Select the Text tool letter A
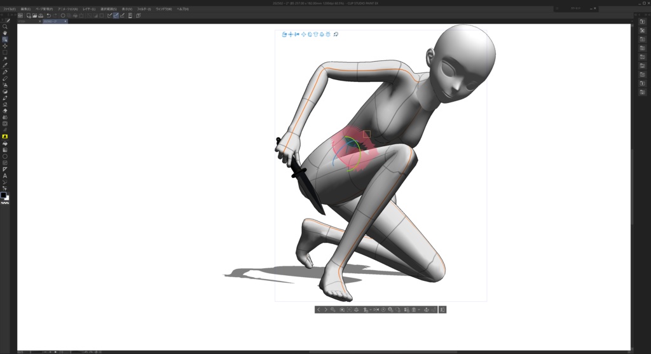 (5, 175)
